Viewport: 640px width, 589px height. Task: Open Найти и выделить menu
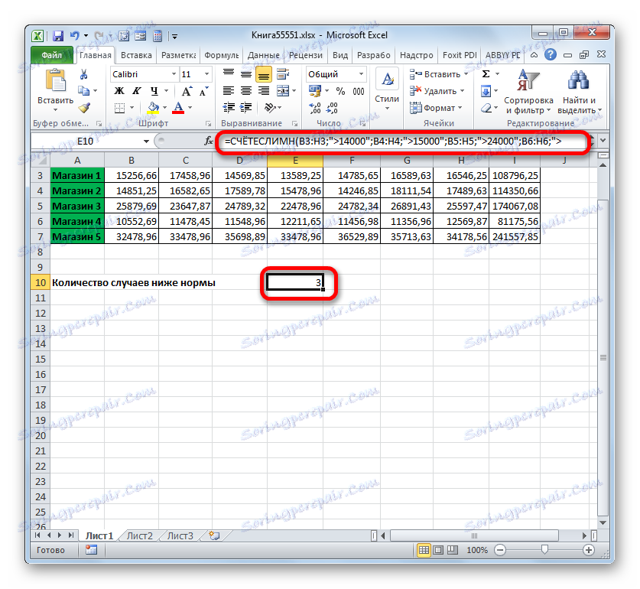579,92
